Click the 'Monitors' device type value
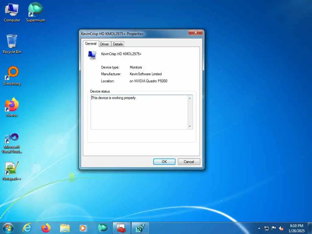Screen dimensions: 312x234 136,67
